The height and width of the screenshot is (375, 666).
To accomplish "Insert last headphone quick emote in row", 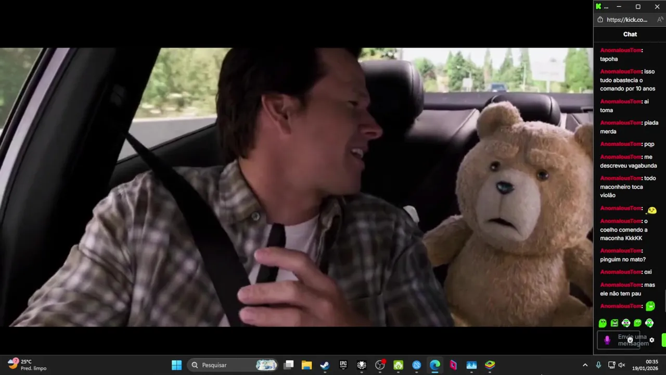I will (x=649, y=323).
